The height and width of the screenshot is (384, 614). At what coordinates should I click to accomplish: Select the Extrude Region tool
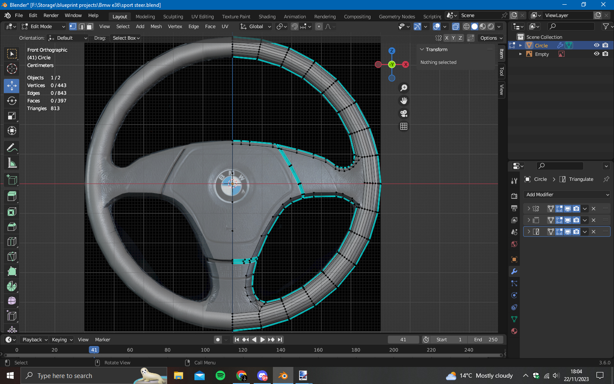click(12, 196)
